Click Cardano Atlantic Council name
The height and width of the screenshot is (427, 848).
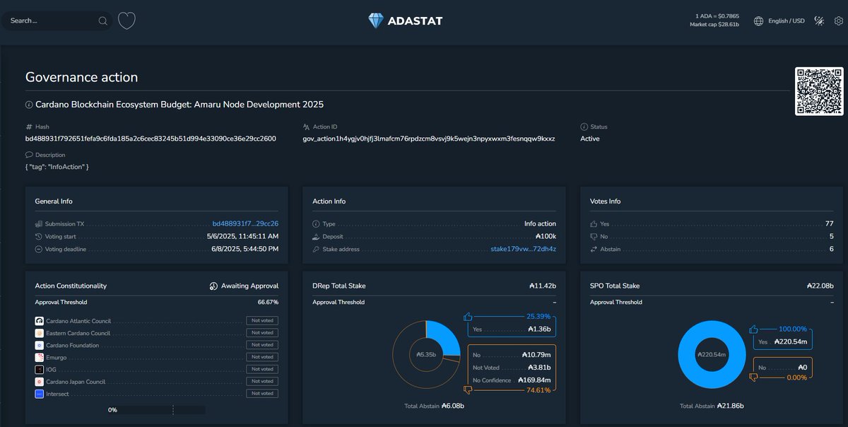[78, 321]
